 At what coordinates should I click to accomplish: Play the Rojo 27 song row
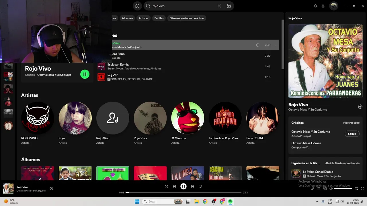(x=188, y=77)
